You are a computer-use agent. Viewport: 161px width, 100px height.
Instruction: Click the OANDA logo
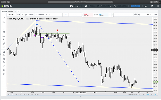coord(7,6)
